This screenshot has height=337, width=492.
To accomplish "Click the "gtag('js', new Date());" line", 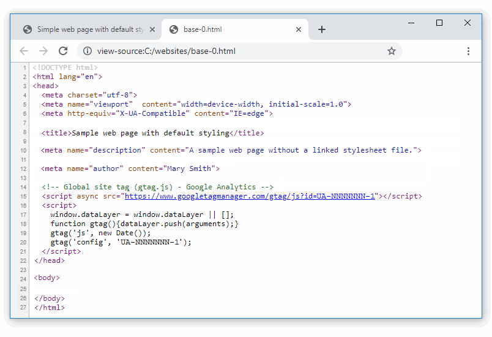I will tap(100, 233).
